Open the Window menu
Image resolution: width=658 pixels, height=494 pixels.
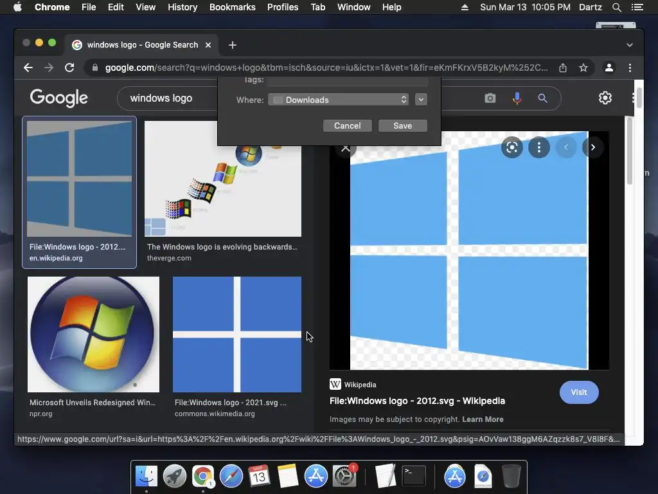coord(354,7)
